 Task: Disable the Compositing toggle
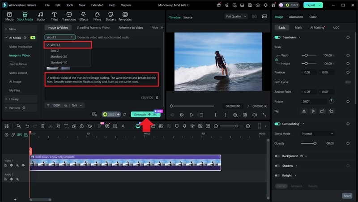click(x=277, y=124)
